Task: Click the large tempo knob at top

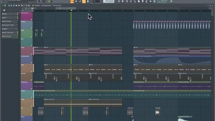Action: [x=39, y=1]
